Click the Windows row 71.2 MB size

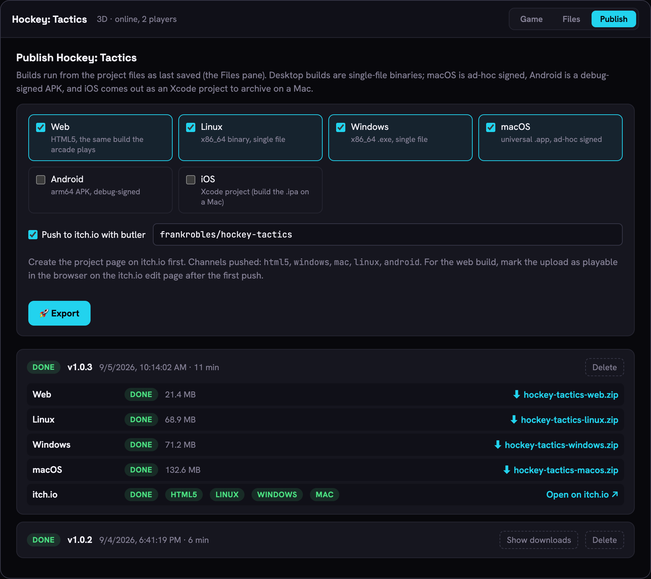(180, 445)
